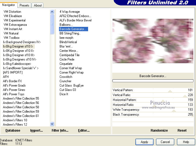Select VM Elisablaze category
196x146 pixels.
(x=13, y=16)
